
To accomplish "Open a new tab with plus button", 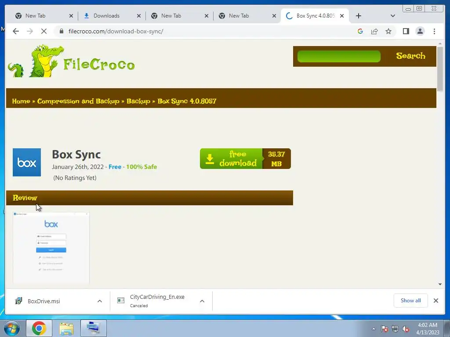I will pyautogui.click(x=359, y=16).
